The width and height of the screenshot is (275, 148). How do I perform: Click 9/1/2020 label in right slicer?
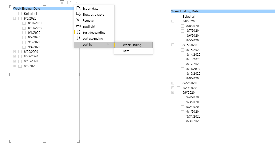click(x=192, y=112)
